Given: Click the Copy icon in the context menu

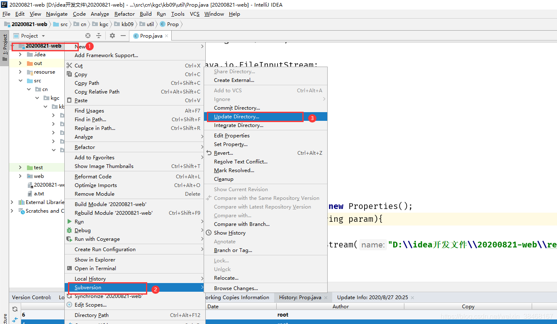Looking at the screenshot, I should tap(69, 74).
